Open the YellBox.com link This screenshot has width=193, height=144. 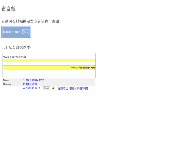[x=89, y=68]
